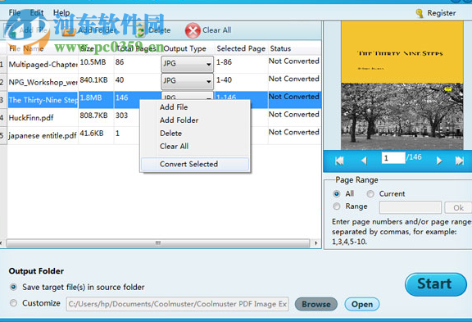This screenshot has height=322, width=472.
Task: Open the Edit menu
Action: [37, 12]
